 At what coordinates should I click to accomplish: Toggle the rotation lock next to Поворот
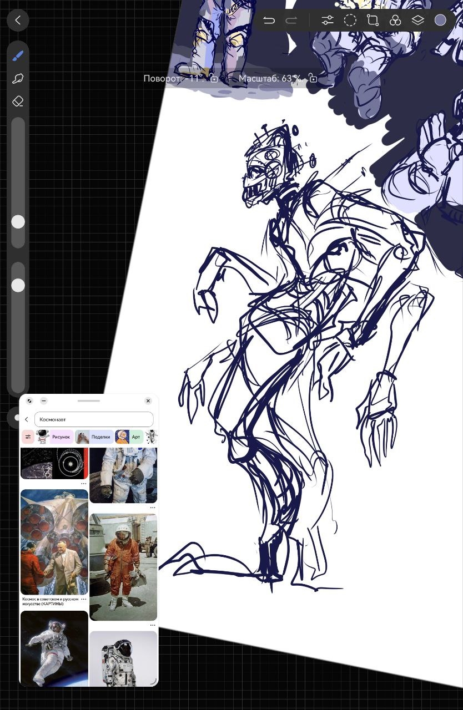tap(214, 79)
